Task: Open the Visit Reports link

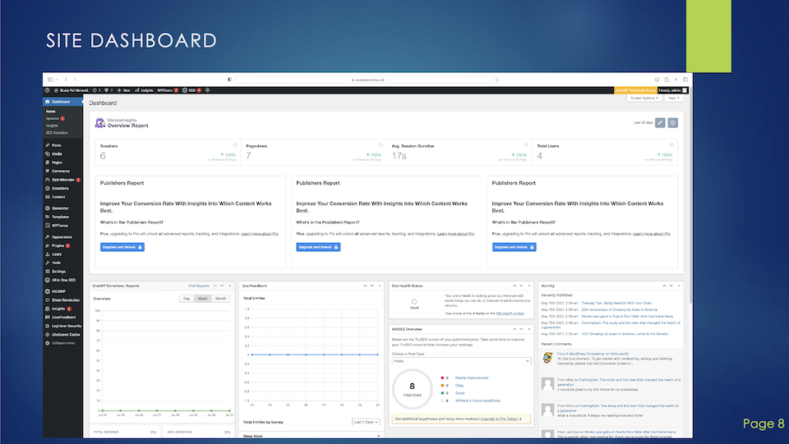Action: tap(198, 286)
